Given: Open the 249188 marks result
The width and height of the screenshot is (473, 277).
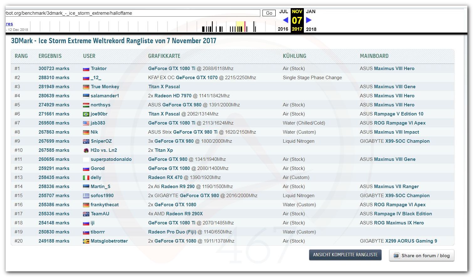Looking at the screenshot, I should [54, 241].
